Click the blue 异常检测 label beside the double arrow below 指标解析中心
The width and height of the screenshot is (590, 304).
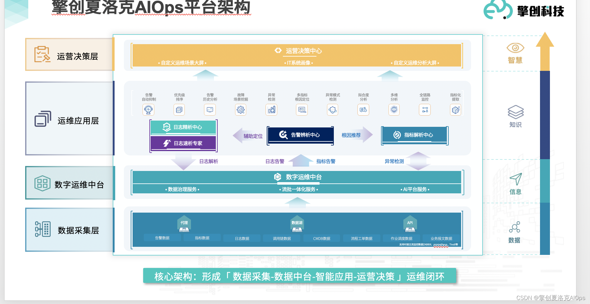(x=394, y=161)
